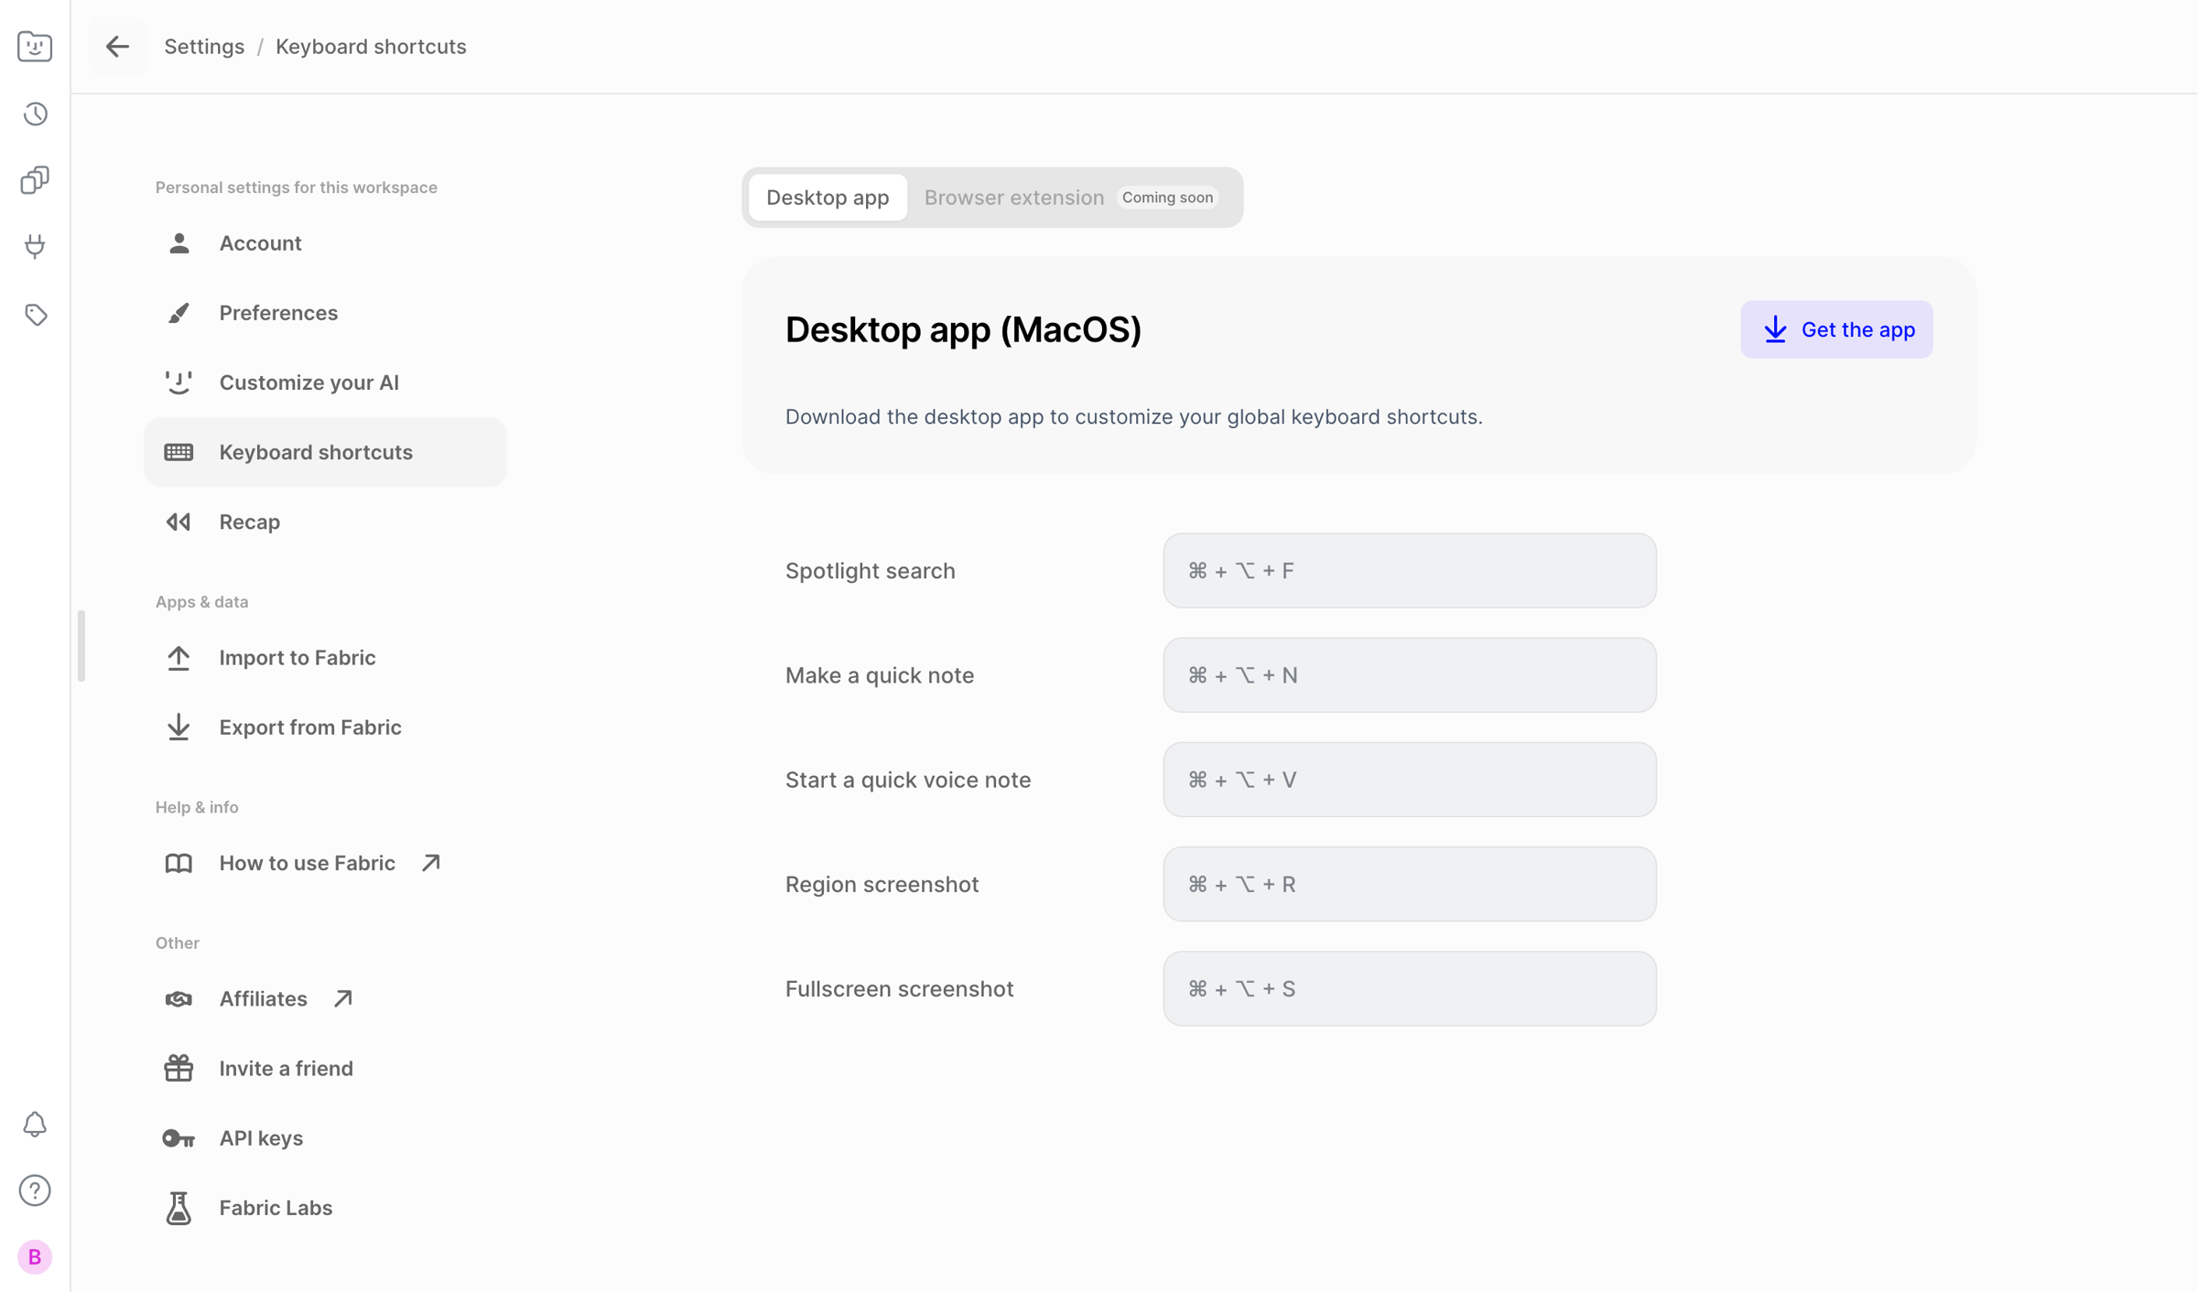Screen dimensions: 2197x1292
Task: Click the Affiliates handshake icon
Action: point(179,999)
